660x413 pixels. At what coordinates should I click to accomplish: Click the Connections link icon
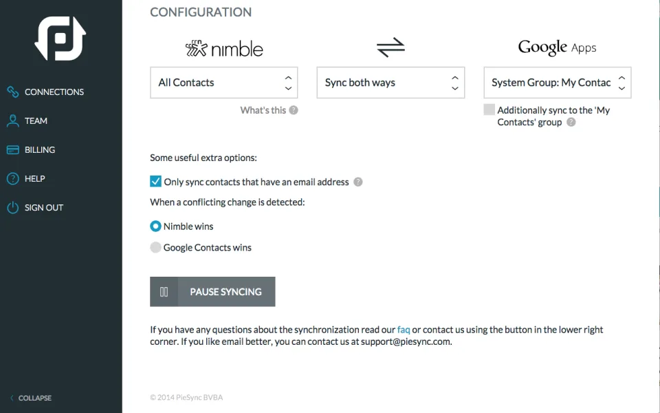pyautogui.click(x=13, y=92)
